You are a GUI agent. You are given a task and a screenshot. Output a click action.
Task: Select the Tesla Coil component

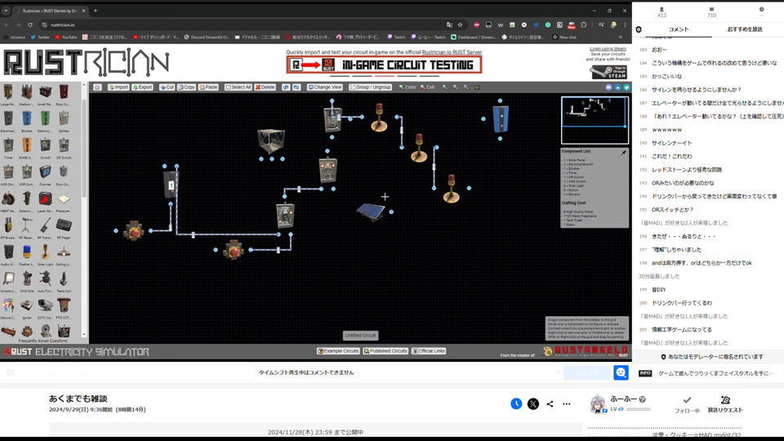(64, 280)
